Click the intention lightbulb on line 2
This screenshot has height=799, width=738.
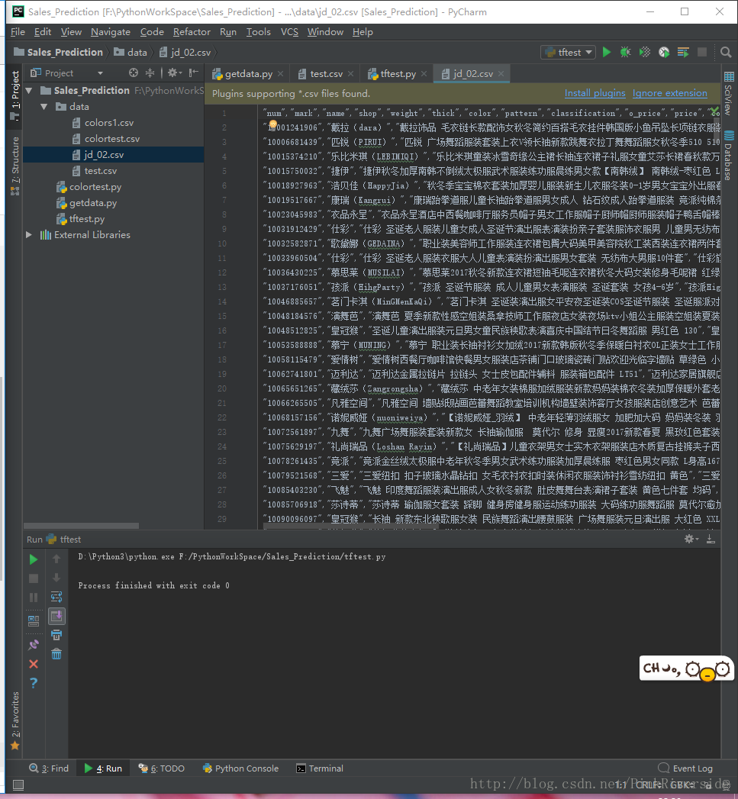tap(272, 124)
